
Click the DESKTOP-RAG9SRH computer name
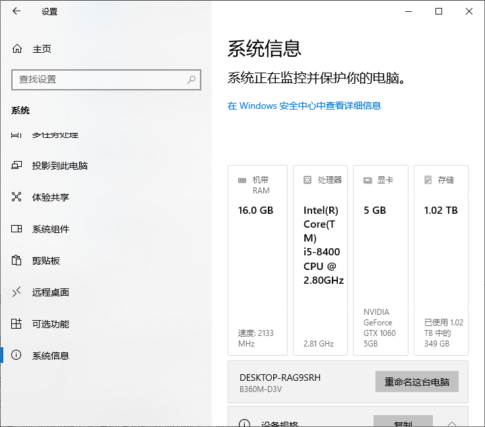pos(280,378)
